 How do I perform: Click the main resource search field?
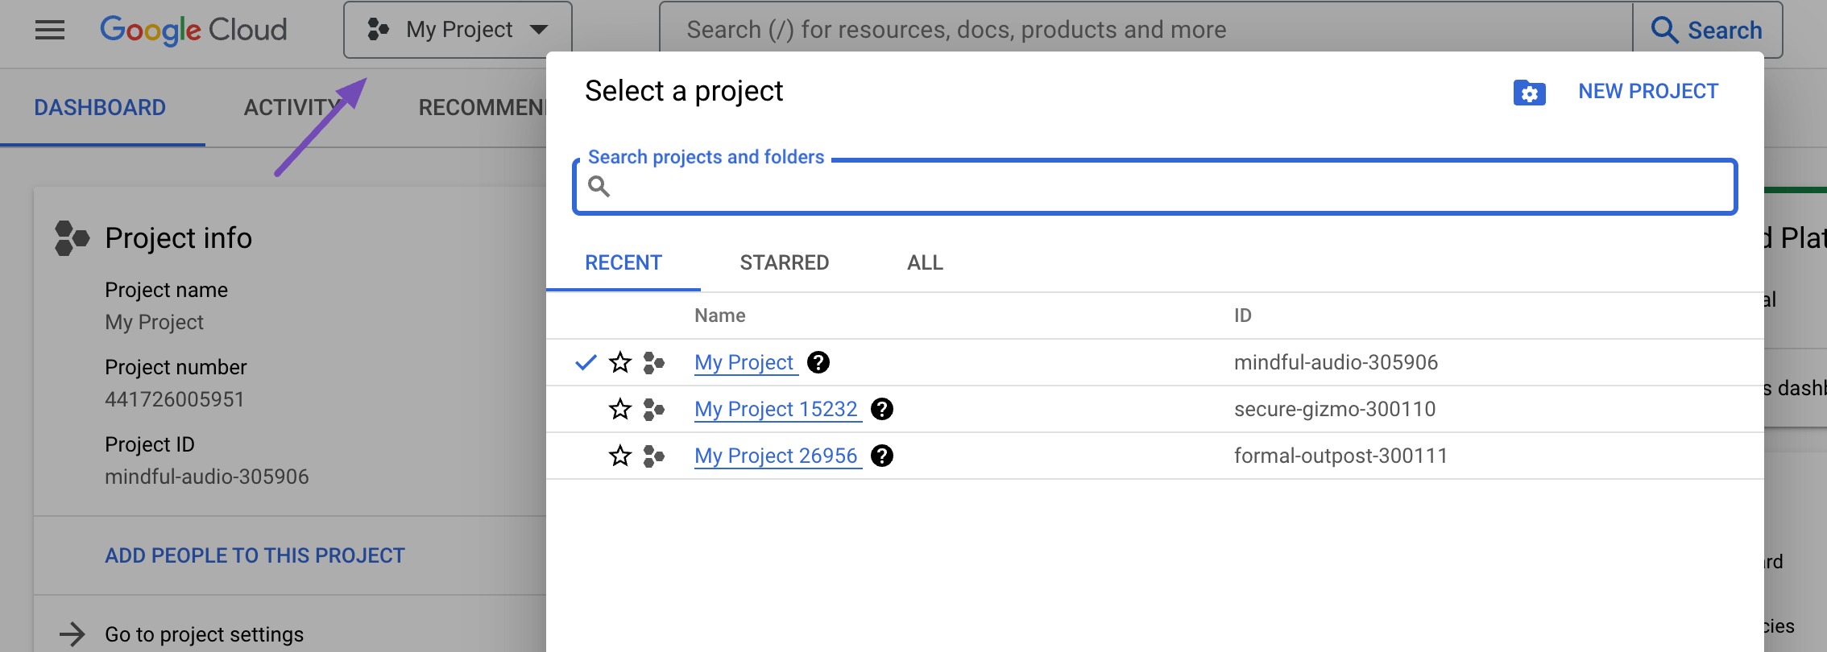point(1145,30)
